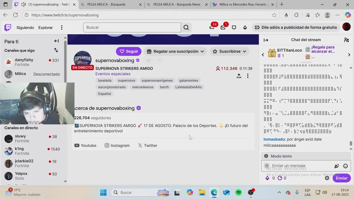Open the channel's Youtube link
This screenshot has height=199, width=354.
[85, 145]
